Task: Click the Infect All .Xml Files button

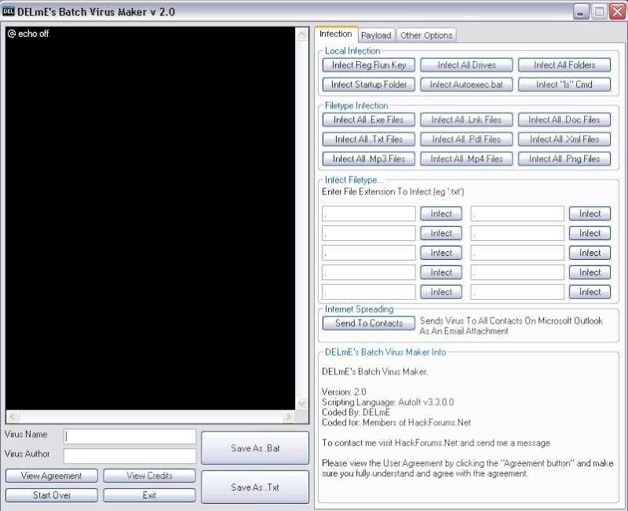Action: click(x=564, y=140)
